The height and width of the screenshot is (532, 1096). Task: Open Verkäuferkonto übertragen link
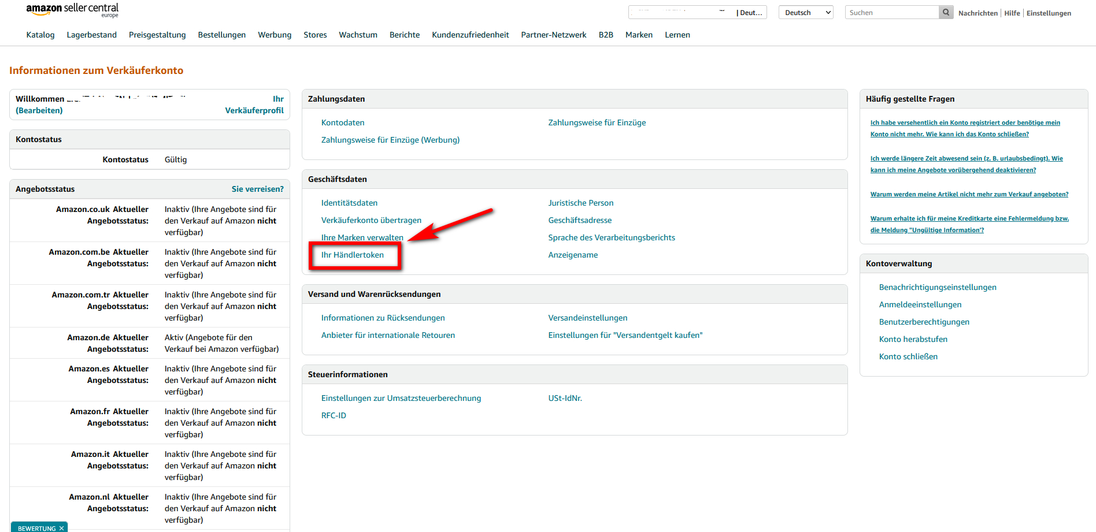click(x=371, y=220)
